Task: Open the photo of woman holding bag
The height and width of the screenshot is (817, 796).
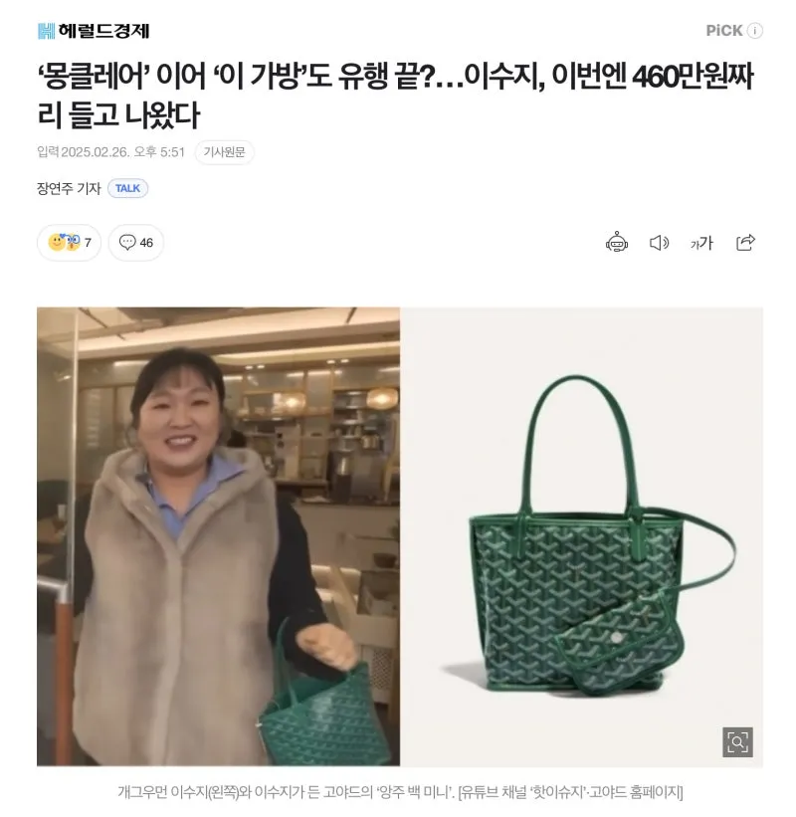Action: click(218, 536)
